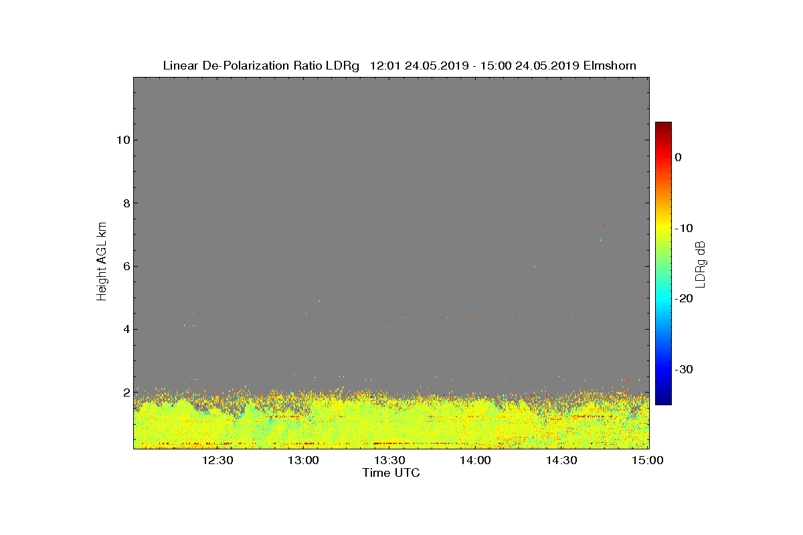Image resolution: width=803 pixels, height=535 pixels.
Task: Click the height tick label 6
Action: pos(125,266)
